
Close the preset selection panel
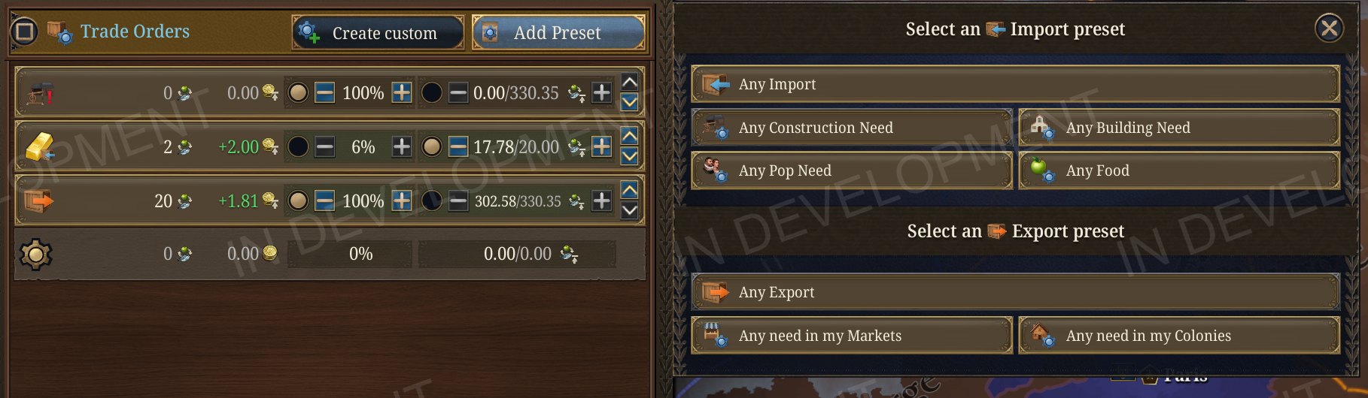tap(1329, 29)
